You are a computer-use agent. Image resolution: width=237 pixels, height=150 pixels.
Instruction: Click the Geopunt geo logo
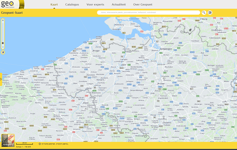[x=8, y=4]
